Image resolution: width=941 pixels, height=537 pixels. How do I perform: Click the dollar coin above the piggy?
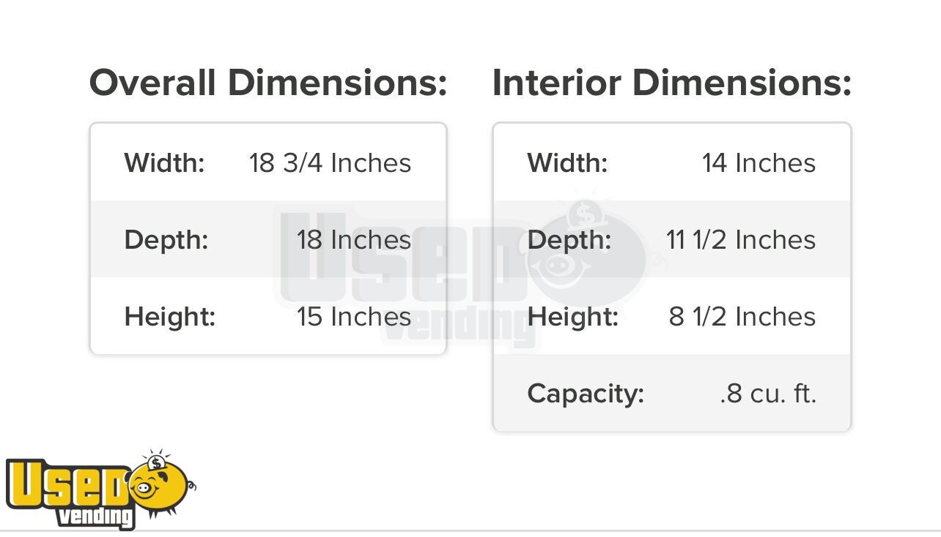[x=155, y=462]
